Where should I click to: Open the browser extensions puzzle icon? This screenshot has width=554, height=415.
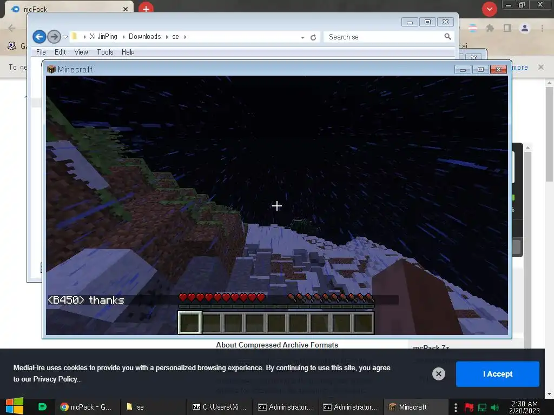point(490,28)
